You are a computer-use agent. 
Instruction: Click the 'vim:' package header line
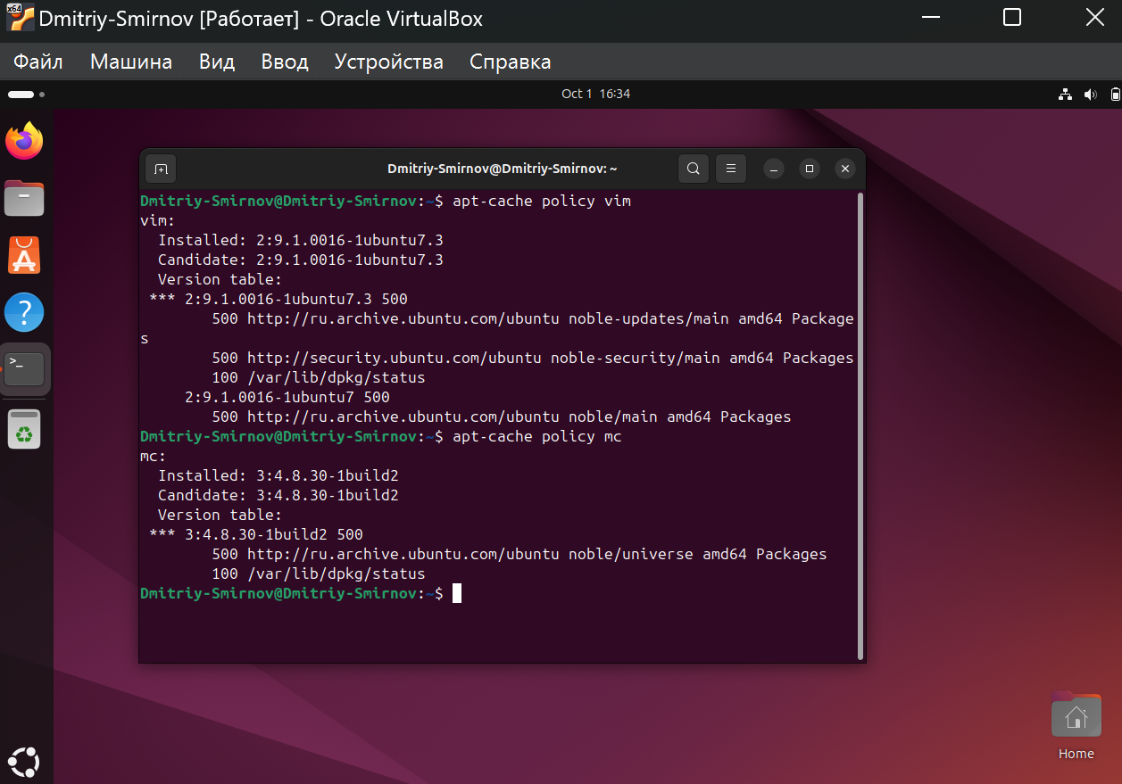(x=158, y=220)
